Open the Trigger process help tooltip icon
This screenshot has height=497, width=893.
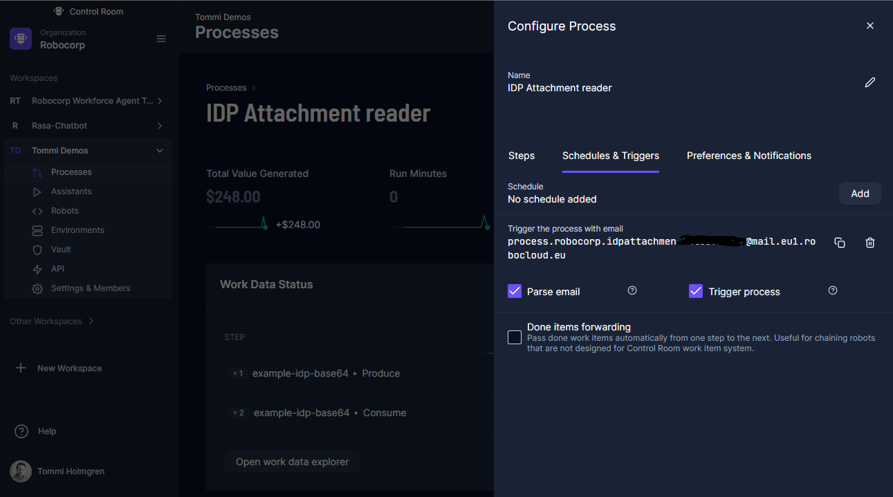coord(833,291)
